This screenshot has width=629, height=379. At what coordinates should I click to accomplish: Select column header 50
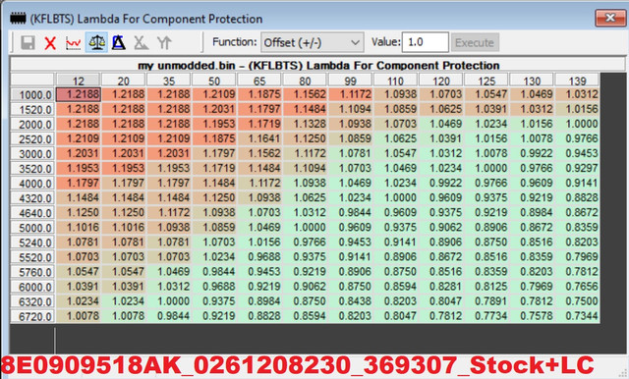[x=214, y=81]
